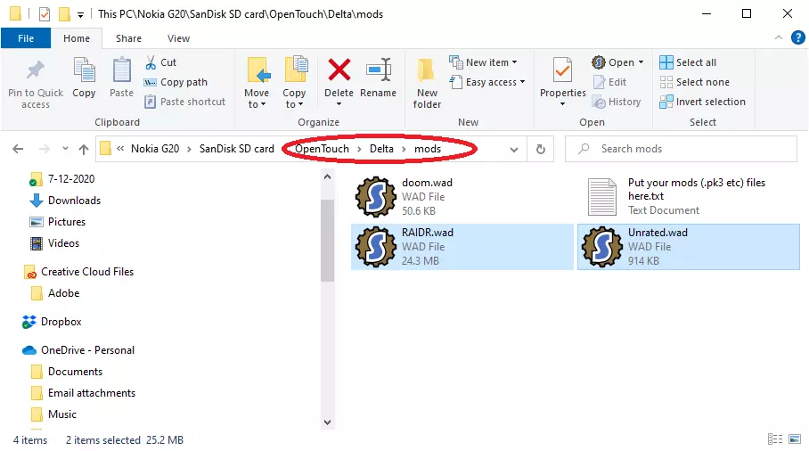Image resolution: width=809 pixels, height=451 pixels.
Task: Click Paste shortcut option
Action: point(184,102)
